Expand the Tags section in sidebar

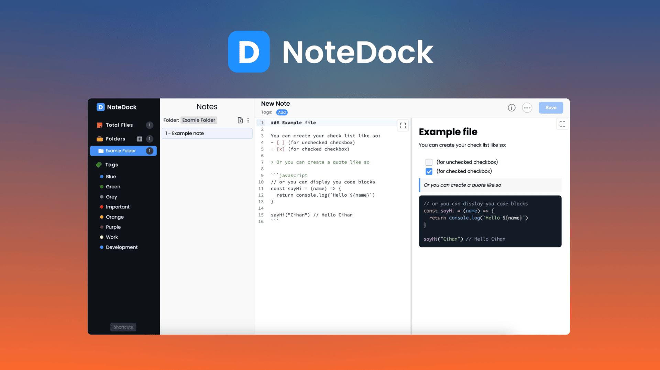click(111, 165)
